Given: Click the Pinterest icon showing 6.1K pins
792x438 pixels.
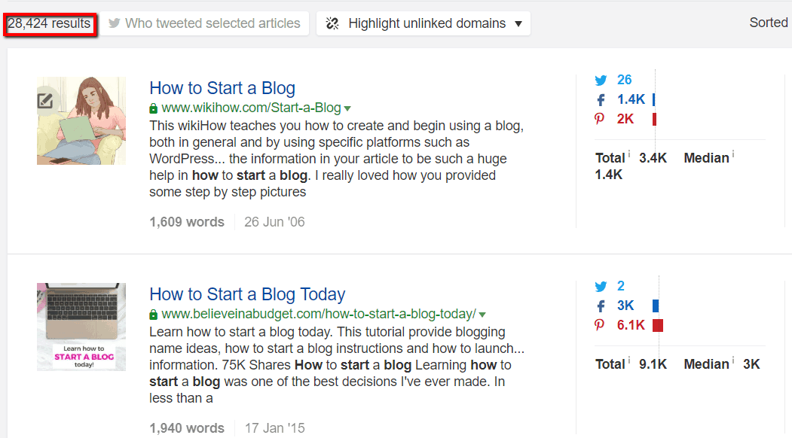Looking at the screenshot, I should 600,325.
